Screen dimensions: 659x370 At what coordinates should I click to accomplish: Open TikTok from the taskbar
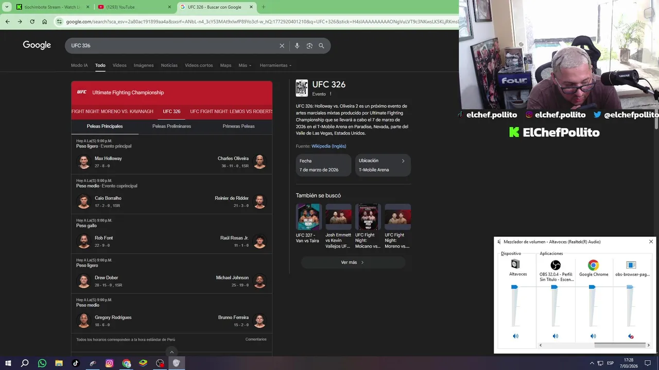(76, 363)
